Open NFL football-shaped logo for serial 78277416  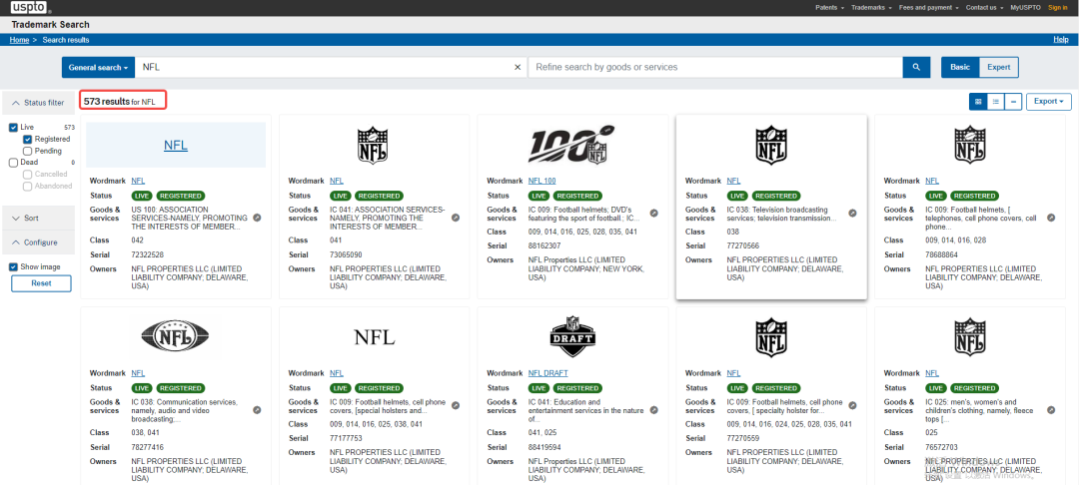pos(175,336)
